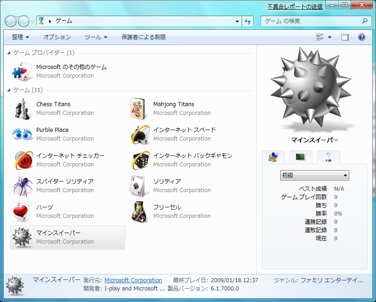Click the forward navigation arrow
376x302 pixels.
(23, 21)
